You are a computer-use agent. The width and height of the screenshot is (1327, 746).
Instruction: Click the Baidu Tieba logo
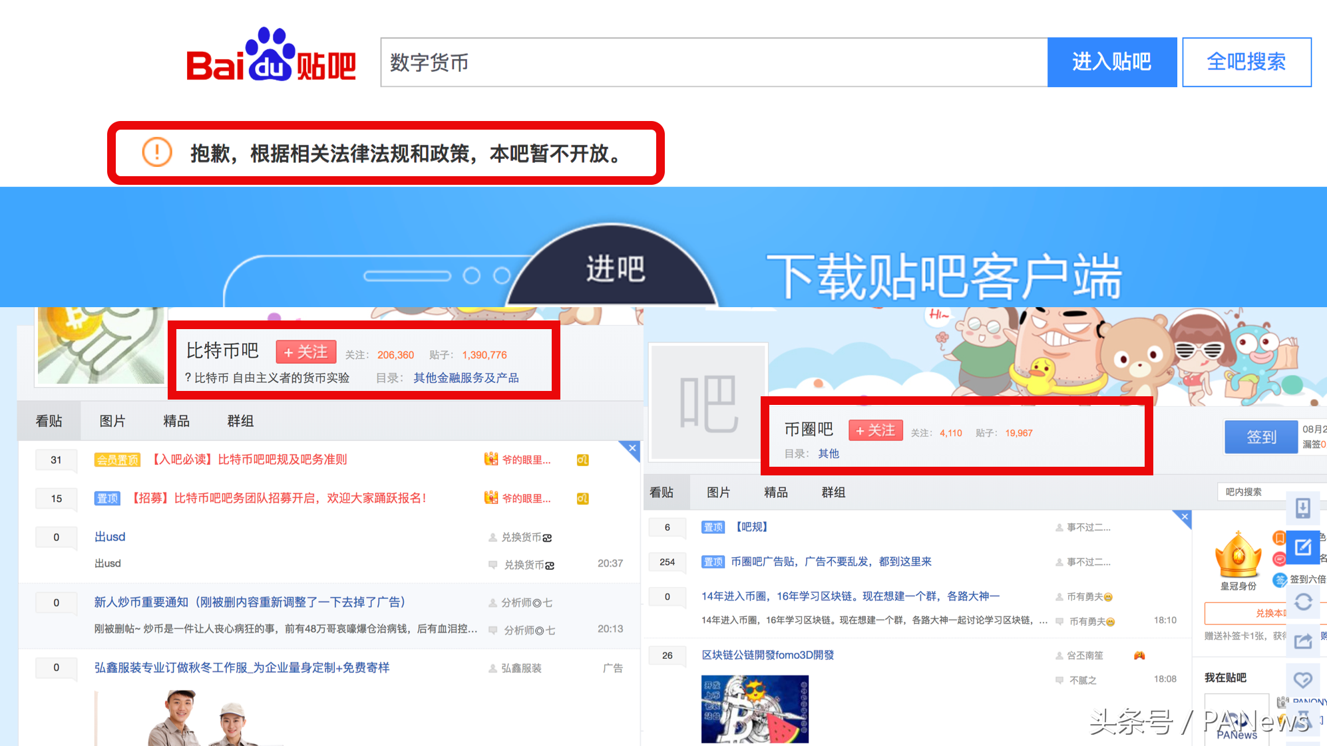coord(271,56)
